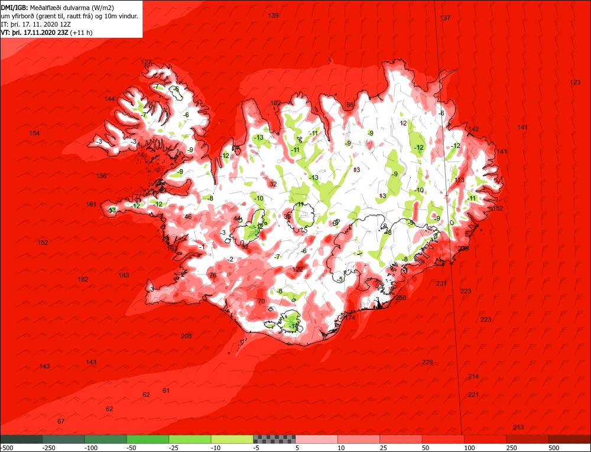The width and height of the screenshot is (591, 452).
Task: Click the value '32' in the northwest interior
Action: (273, 184)
